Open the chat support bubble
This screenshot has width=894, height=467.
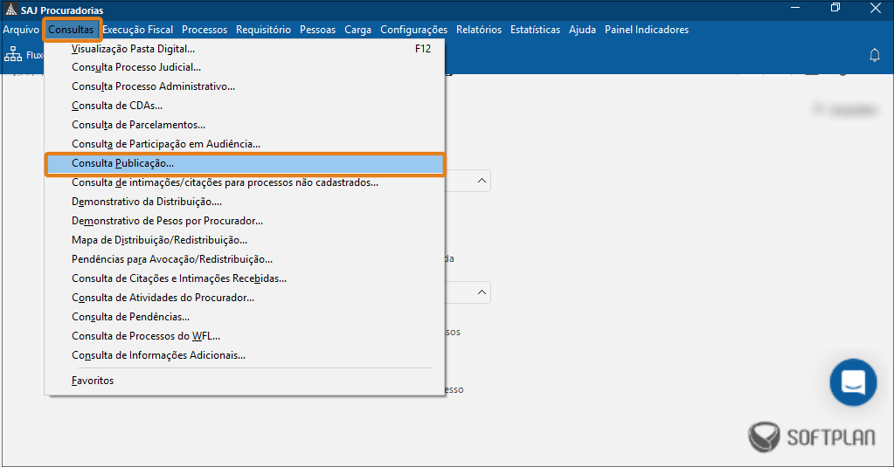click(852, 382)
